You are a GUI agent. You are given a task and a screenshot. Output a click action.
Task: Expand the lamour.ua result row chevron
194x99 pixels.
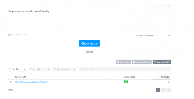[x=11, y=82]
